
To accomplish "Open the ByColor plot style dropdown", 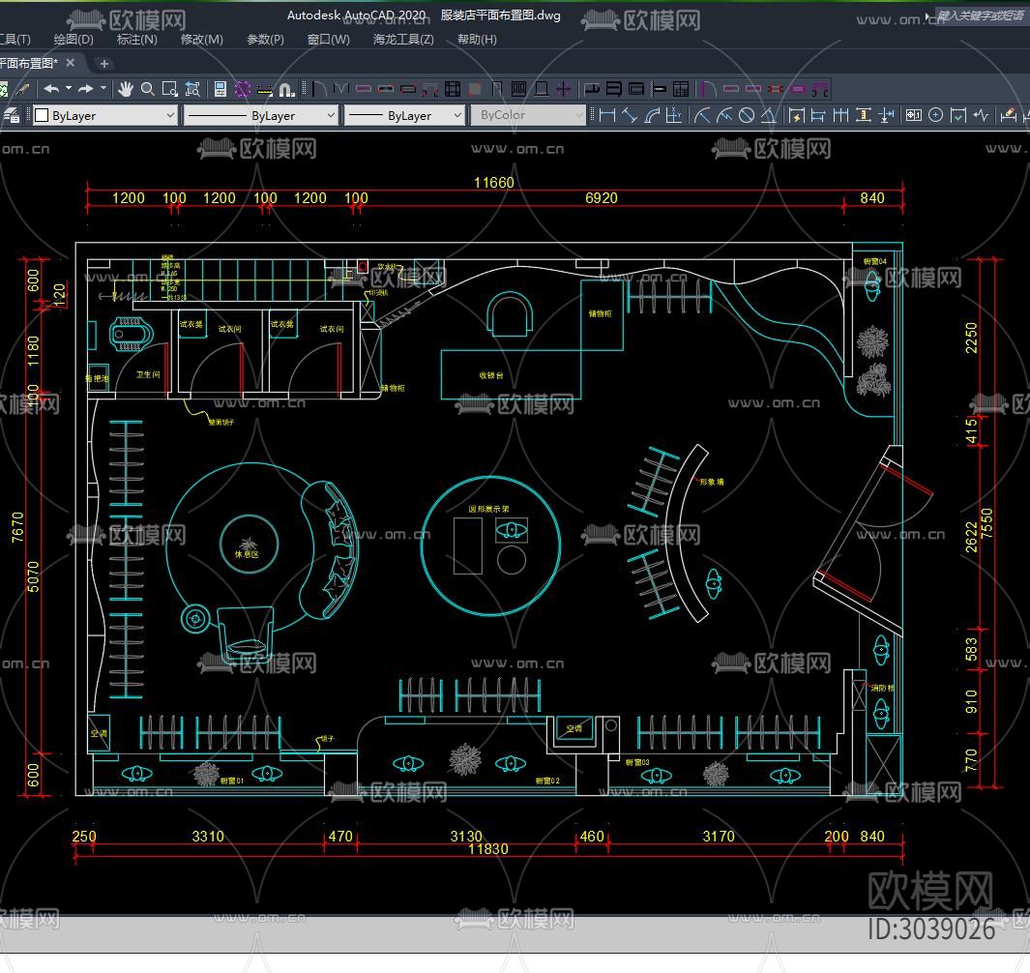I will point(528,116).
